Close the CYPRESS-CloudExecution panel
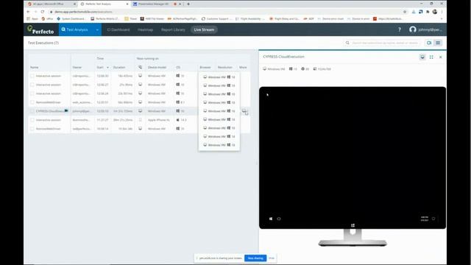Image resolution: width=471 pixels, height=265 pixels. [x=440, y=57]
